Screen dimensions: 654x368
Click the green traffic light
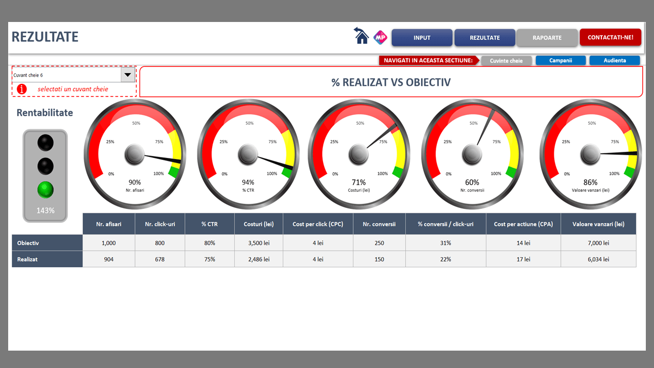coord(45,190)
